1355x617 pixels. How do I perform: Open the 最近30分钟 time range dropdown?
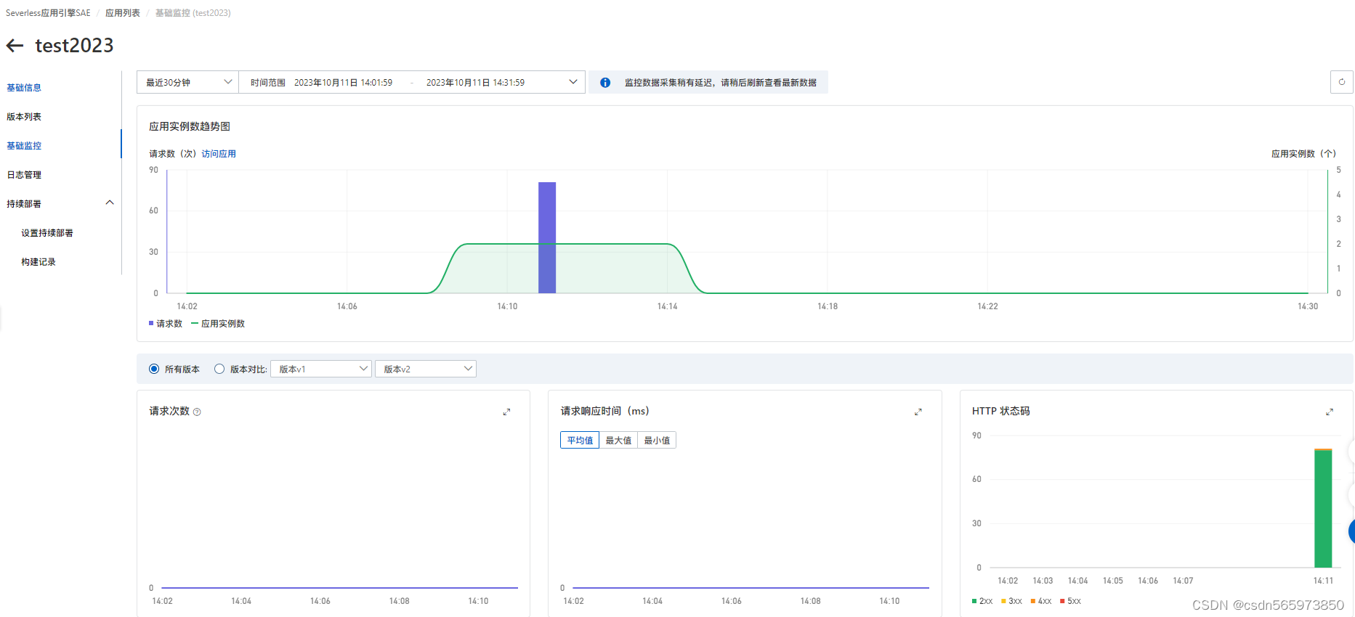187,82
